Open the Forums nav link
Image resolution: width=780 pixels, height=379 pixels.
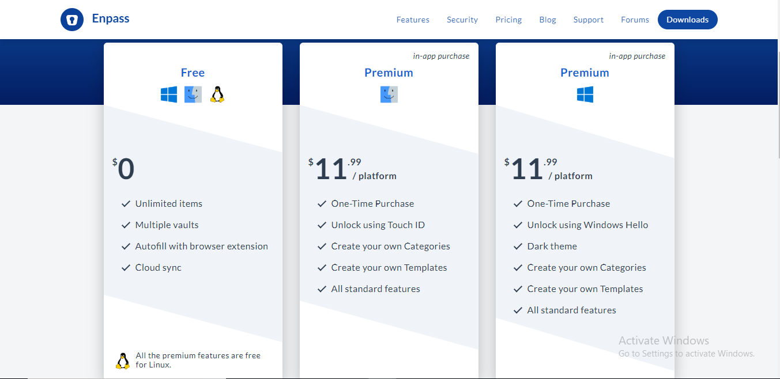click(635, 20)
